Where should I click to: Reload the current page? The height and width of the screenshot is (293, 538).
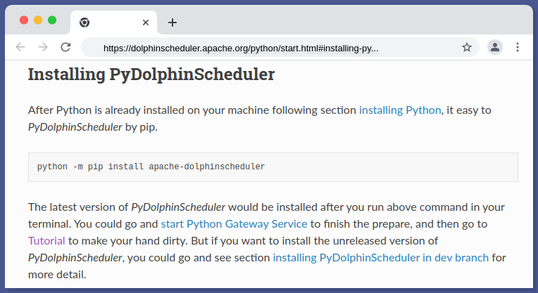click(65, 47)
